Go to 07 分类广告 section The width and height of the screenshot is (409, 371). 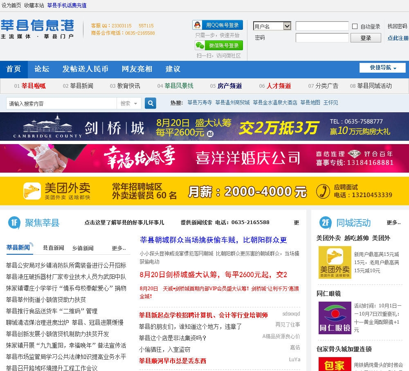323,86
